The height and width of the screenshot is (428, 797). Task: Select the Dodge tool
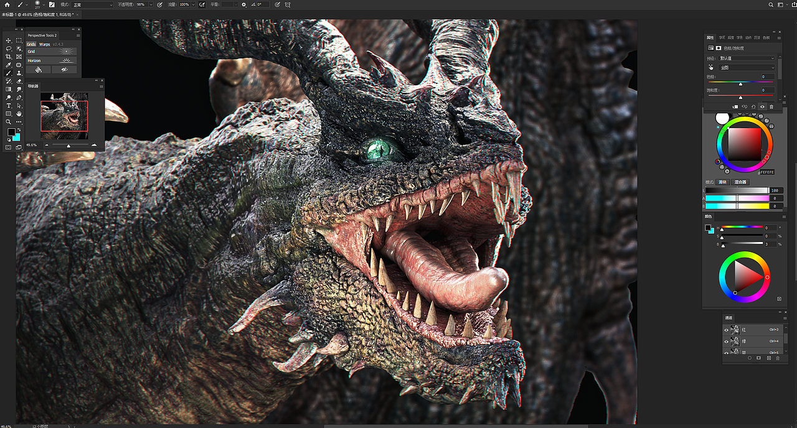tap(8, 98)
